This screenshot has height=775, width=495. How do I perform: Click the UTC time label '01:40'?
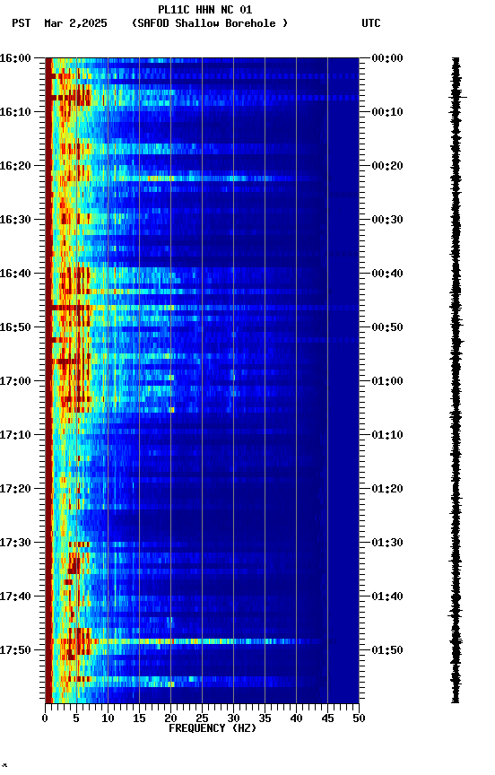(x=387, y=596)
